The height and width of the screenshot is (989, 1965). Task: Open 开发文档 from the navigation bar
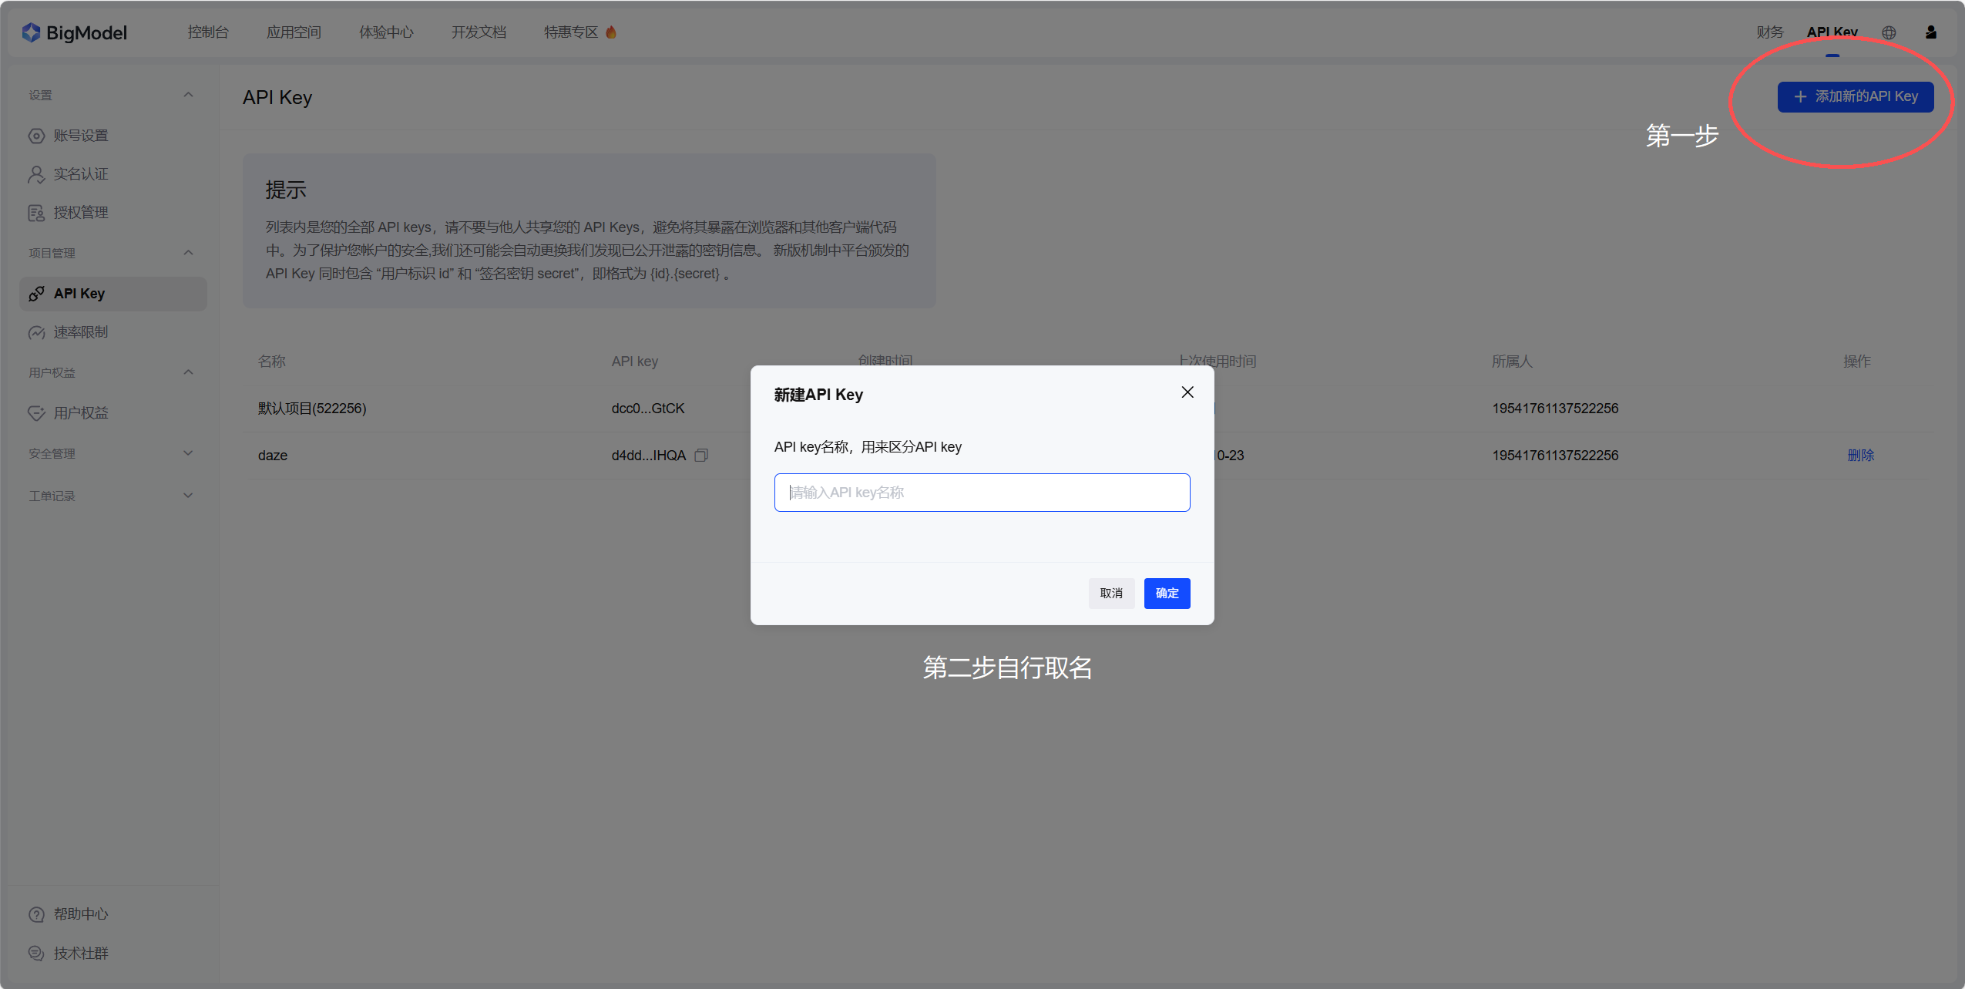tap(479, 32)
